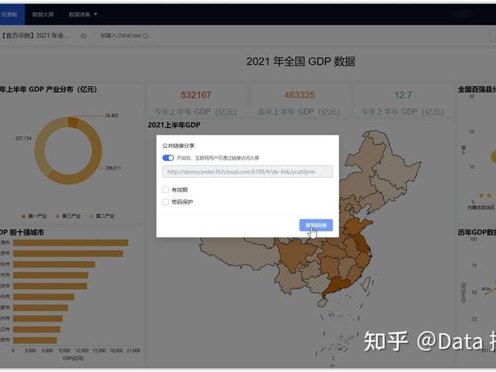Click the 2021上半年GDP map title
Viewport: 496px width, 372px height.
point(174,125)
